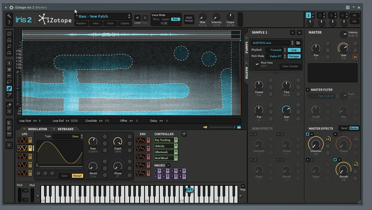Image resolution: width=372 pixels, height=210 pixels.
Task: Toggle the Retrigger button
Action: tap(294, 56)
